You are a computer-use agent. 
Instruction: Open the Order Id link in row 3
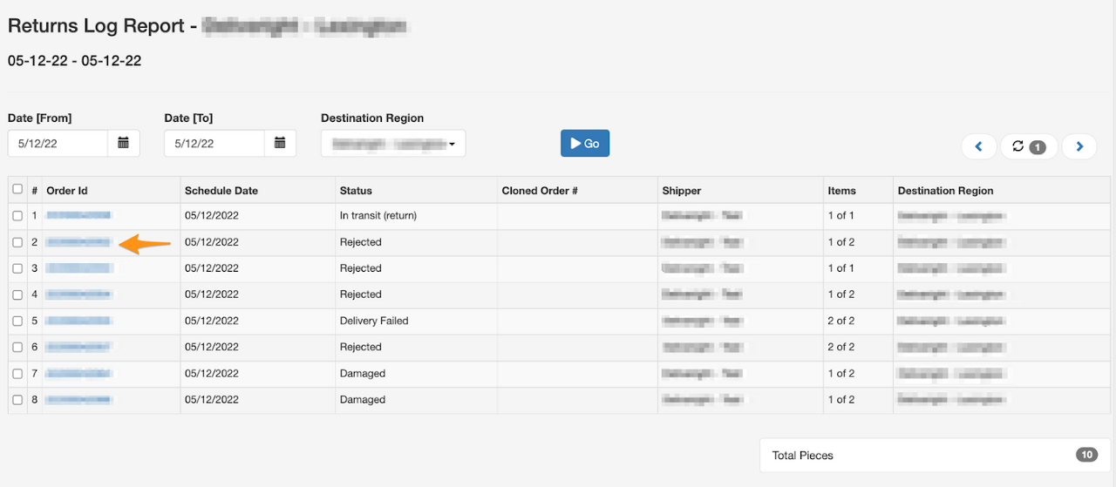click(x=78, y=267)
